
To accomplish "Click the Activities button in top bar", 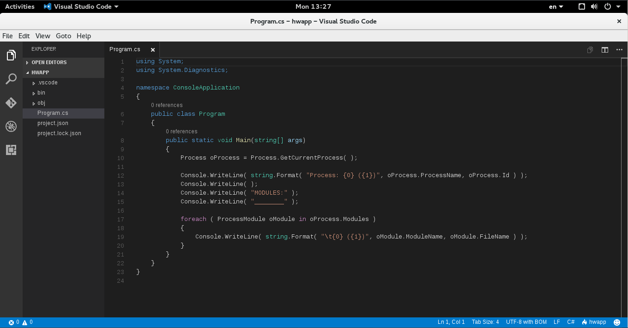I will [x=20, y=6].
